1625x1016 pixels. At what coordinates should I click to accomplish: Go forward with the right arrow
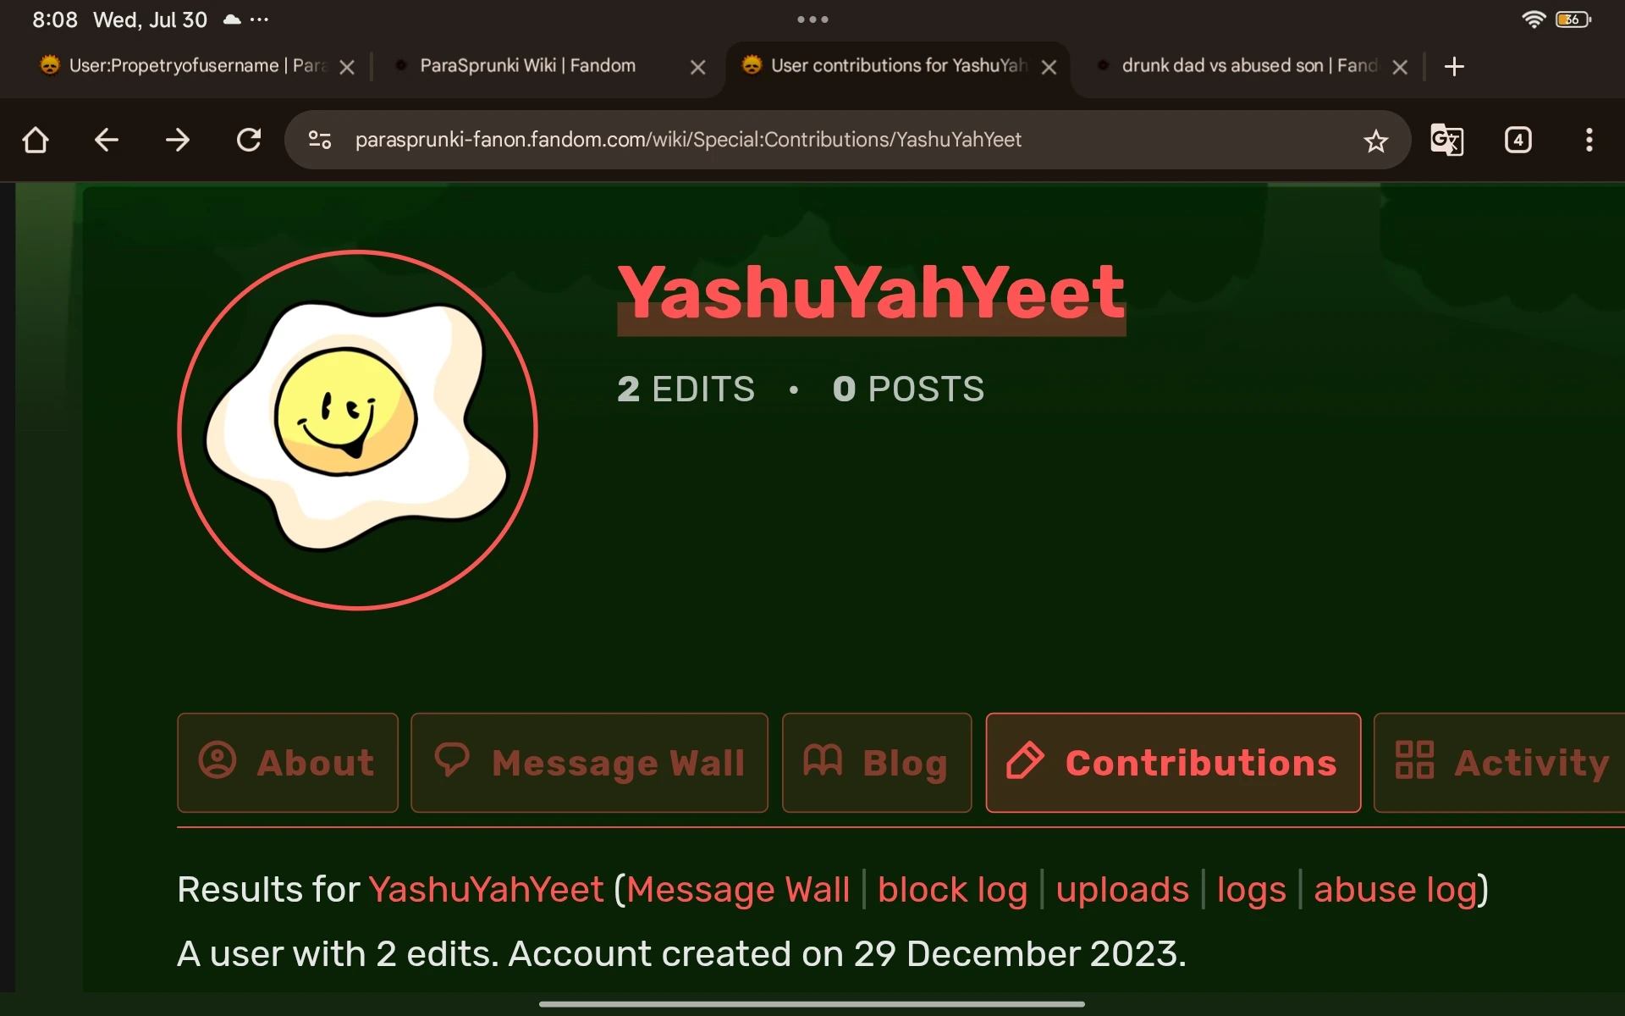(x=178, y=140)
